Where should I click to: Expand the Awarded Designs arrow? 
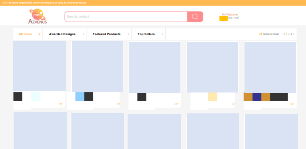(x=84, y=34)
